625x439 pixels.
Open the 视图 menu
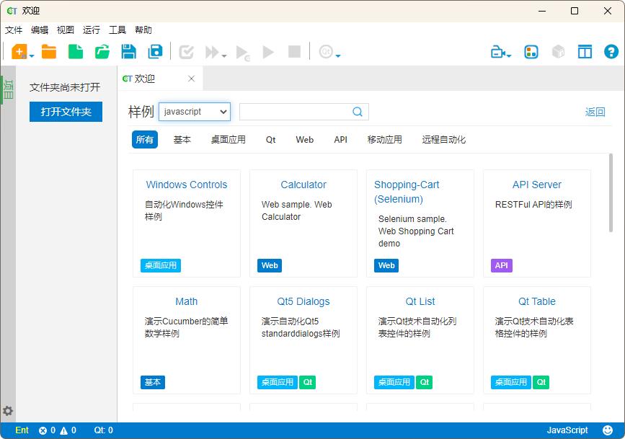tap(66, 30)
